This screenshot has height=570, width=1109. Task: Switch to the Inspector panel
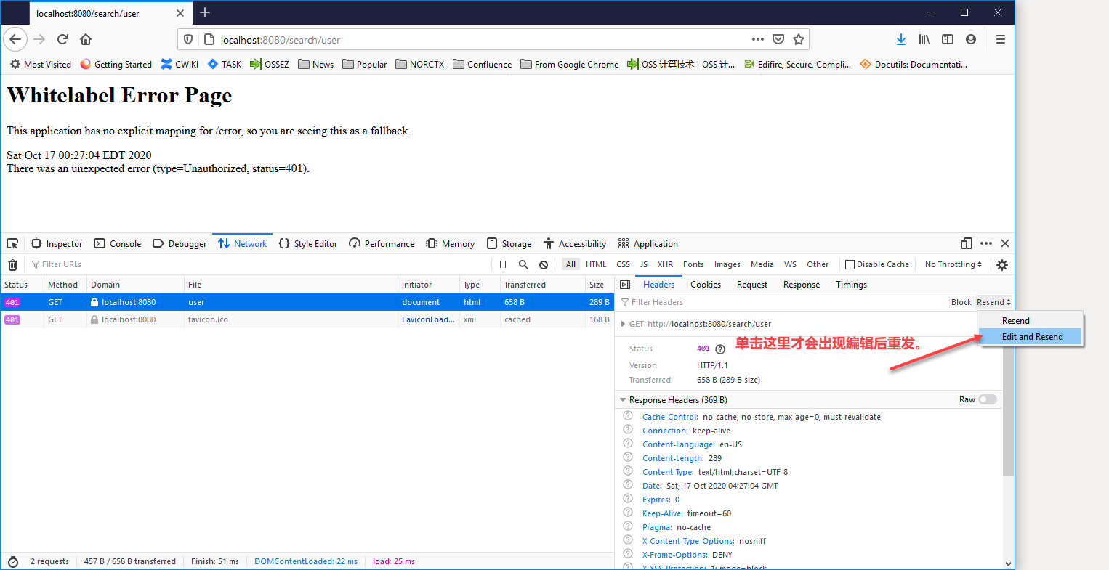[x=57, y=243]
